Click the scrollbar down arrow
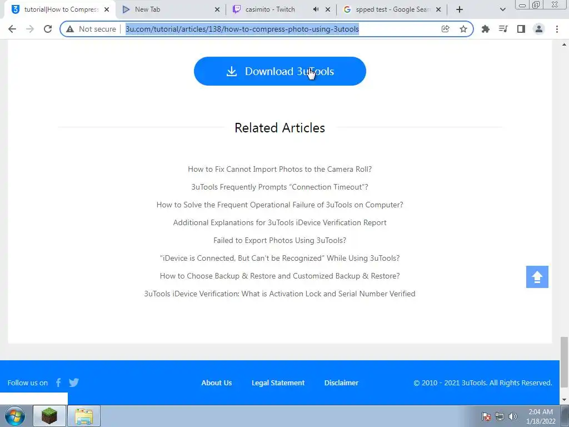Viewport: 569px width, 427px height. 564,400
